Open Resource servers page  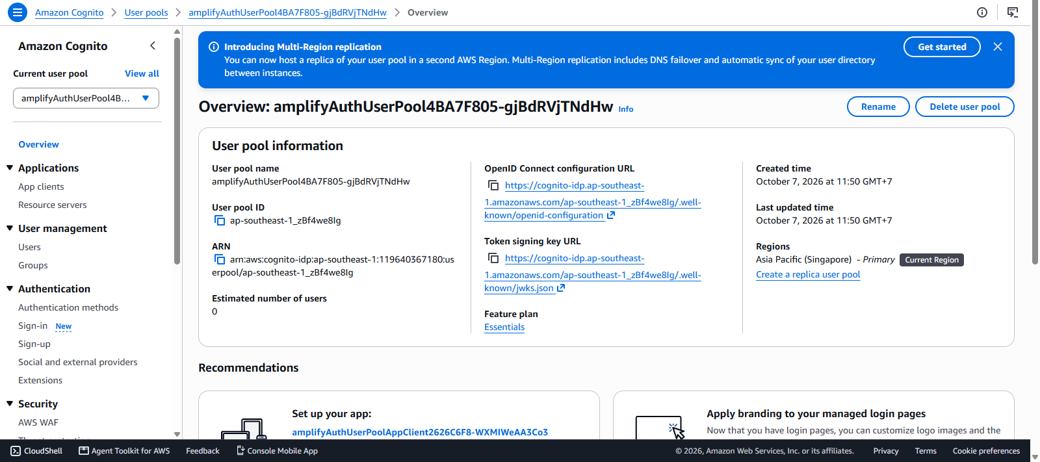(x=52, y=205)
